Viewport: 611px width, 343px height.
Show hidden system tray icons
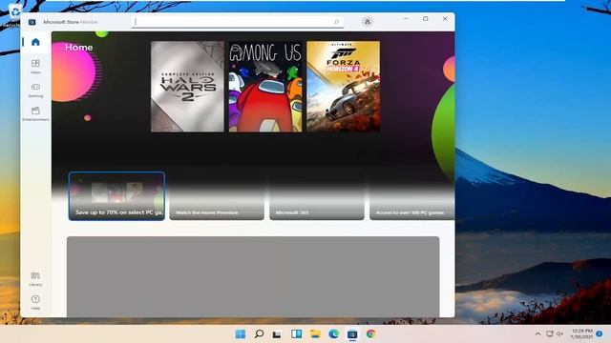(537, 333)
